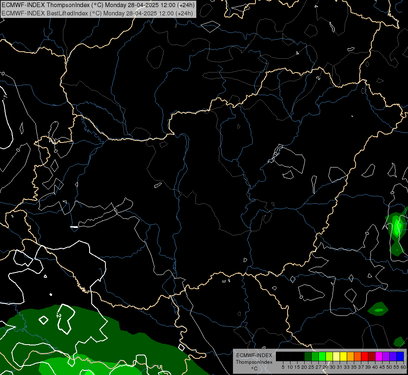Image resolution: width=408 pixels, height=375 pixels.
Task: Click the BestLiftedIndex title line at top
Action: pyautogui.click(x=97, y=13)
